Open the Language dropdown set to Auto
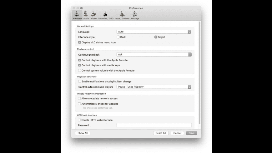The height and width of the screenshot is (153, 272). [154, 32]
